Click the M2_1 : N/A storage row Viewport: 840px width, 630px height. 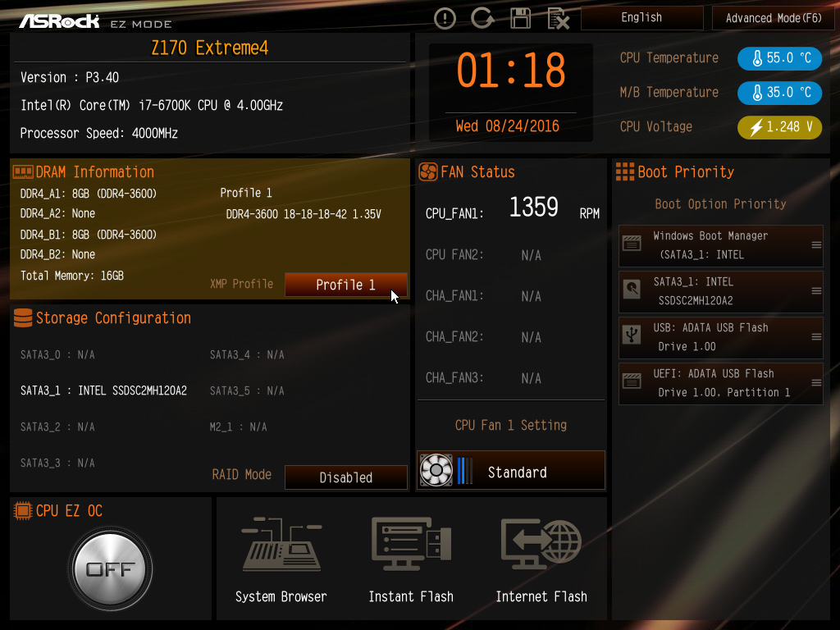[239, 427]
